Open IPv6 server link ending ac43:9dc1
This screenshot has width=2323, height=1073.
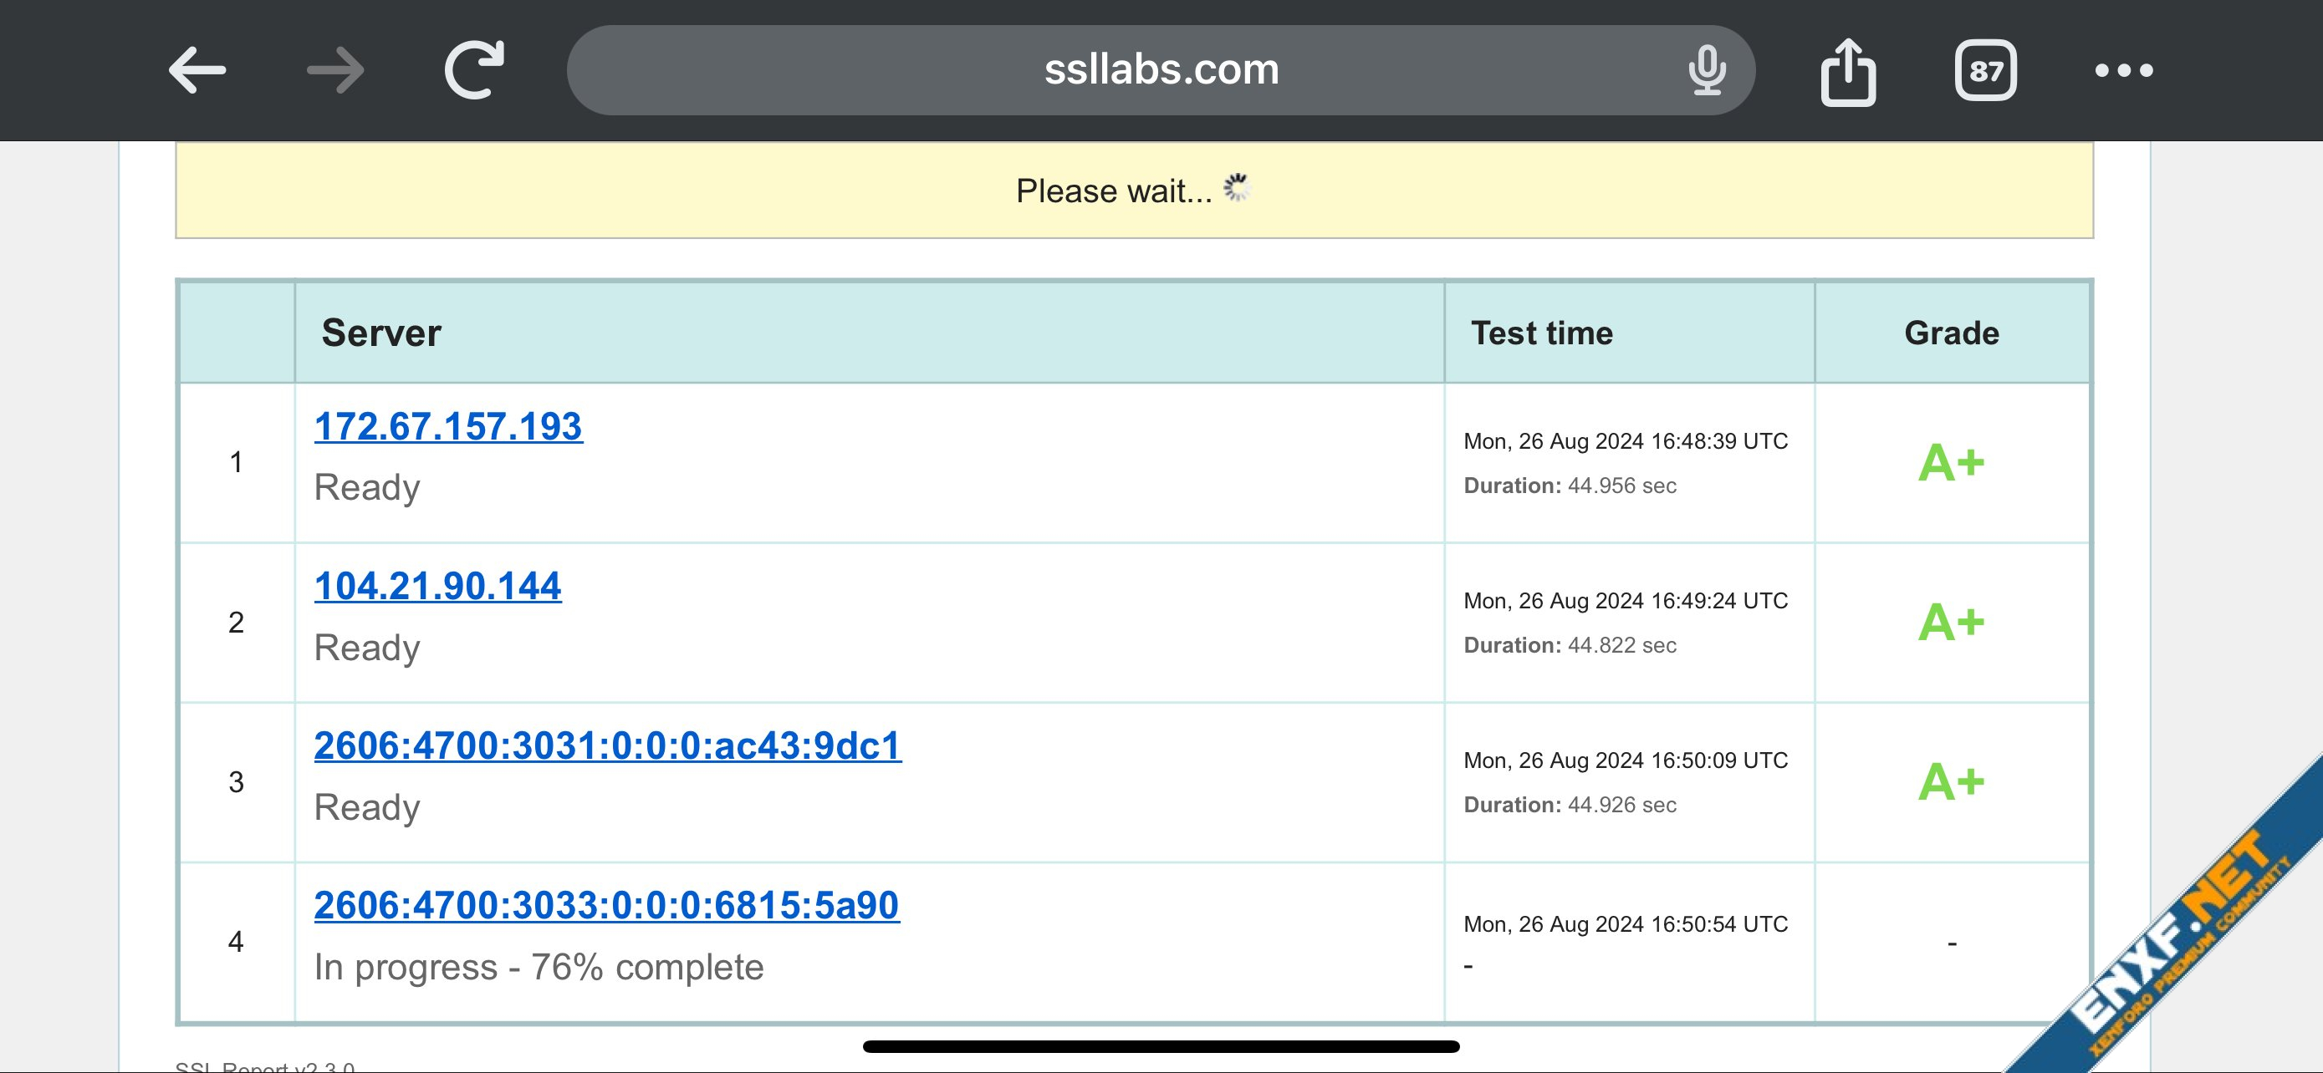[607, 746]
